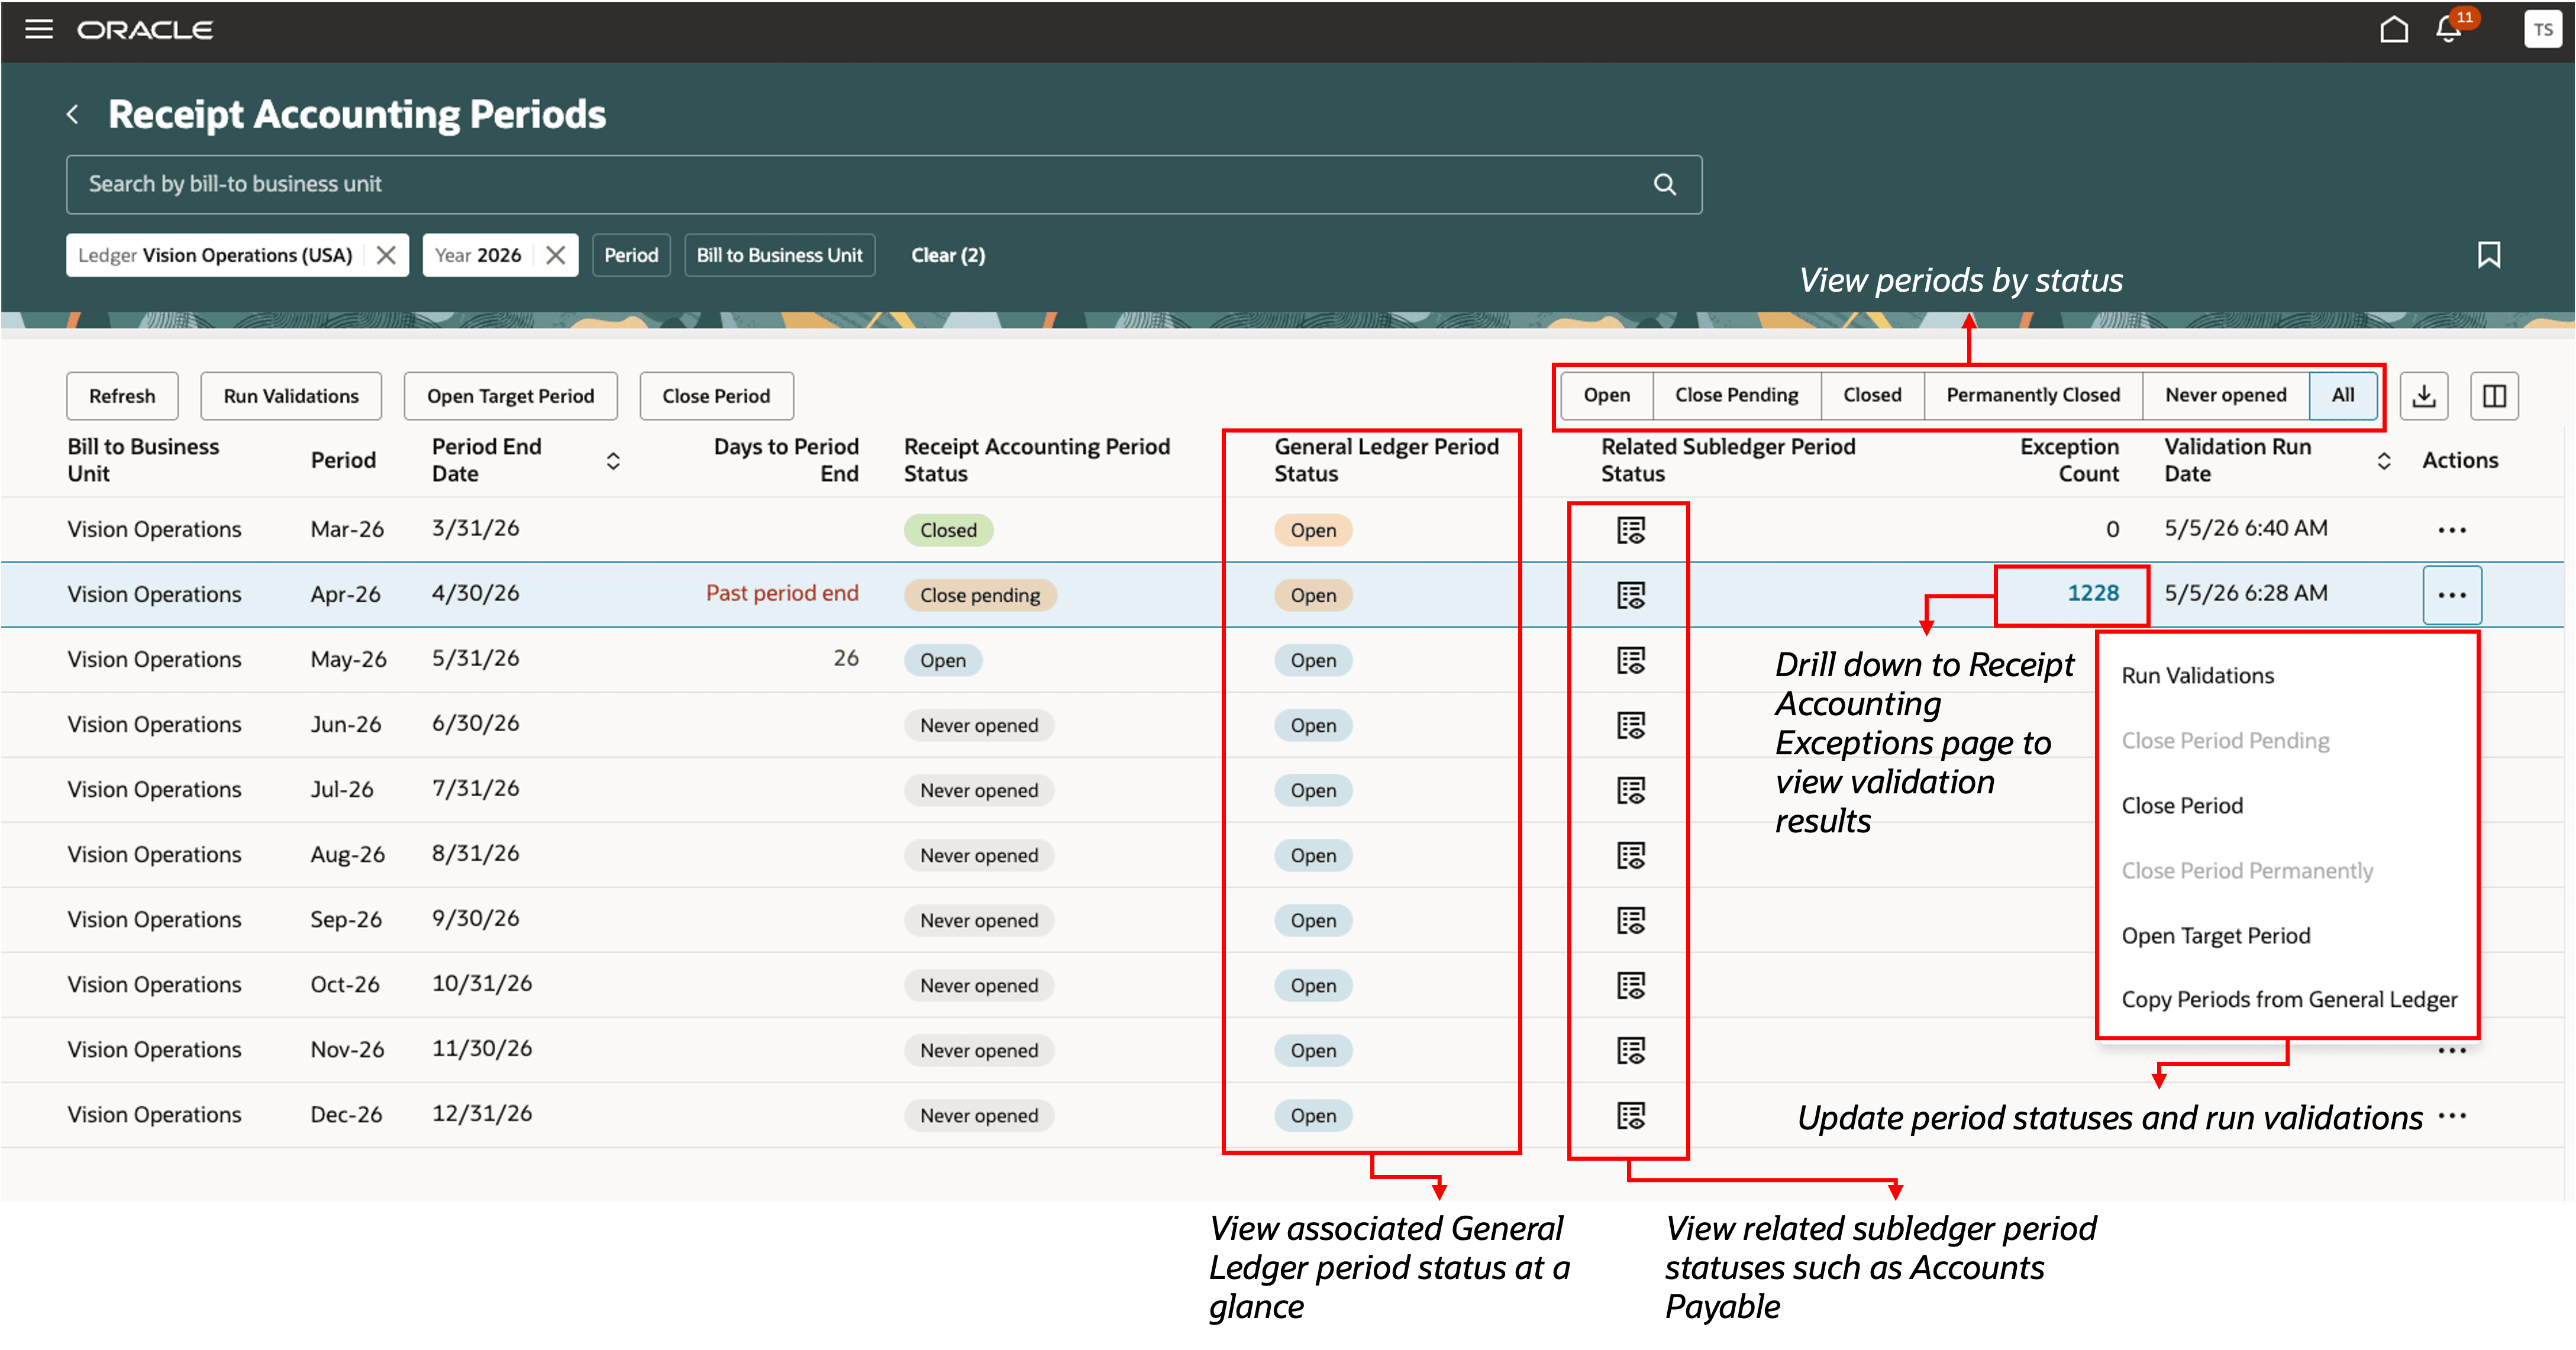Select the All status filter

click(2342, 395)
